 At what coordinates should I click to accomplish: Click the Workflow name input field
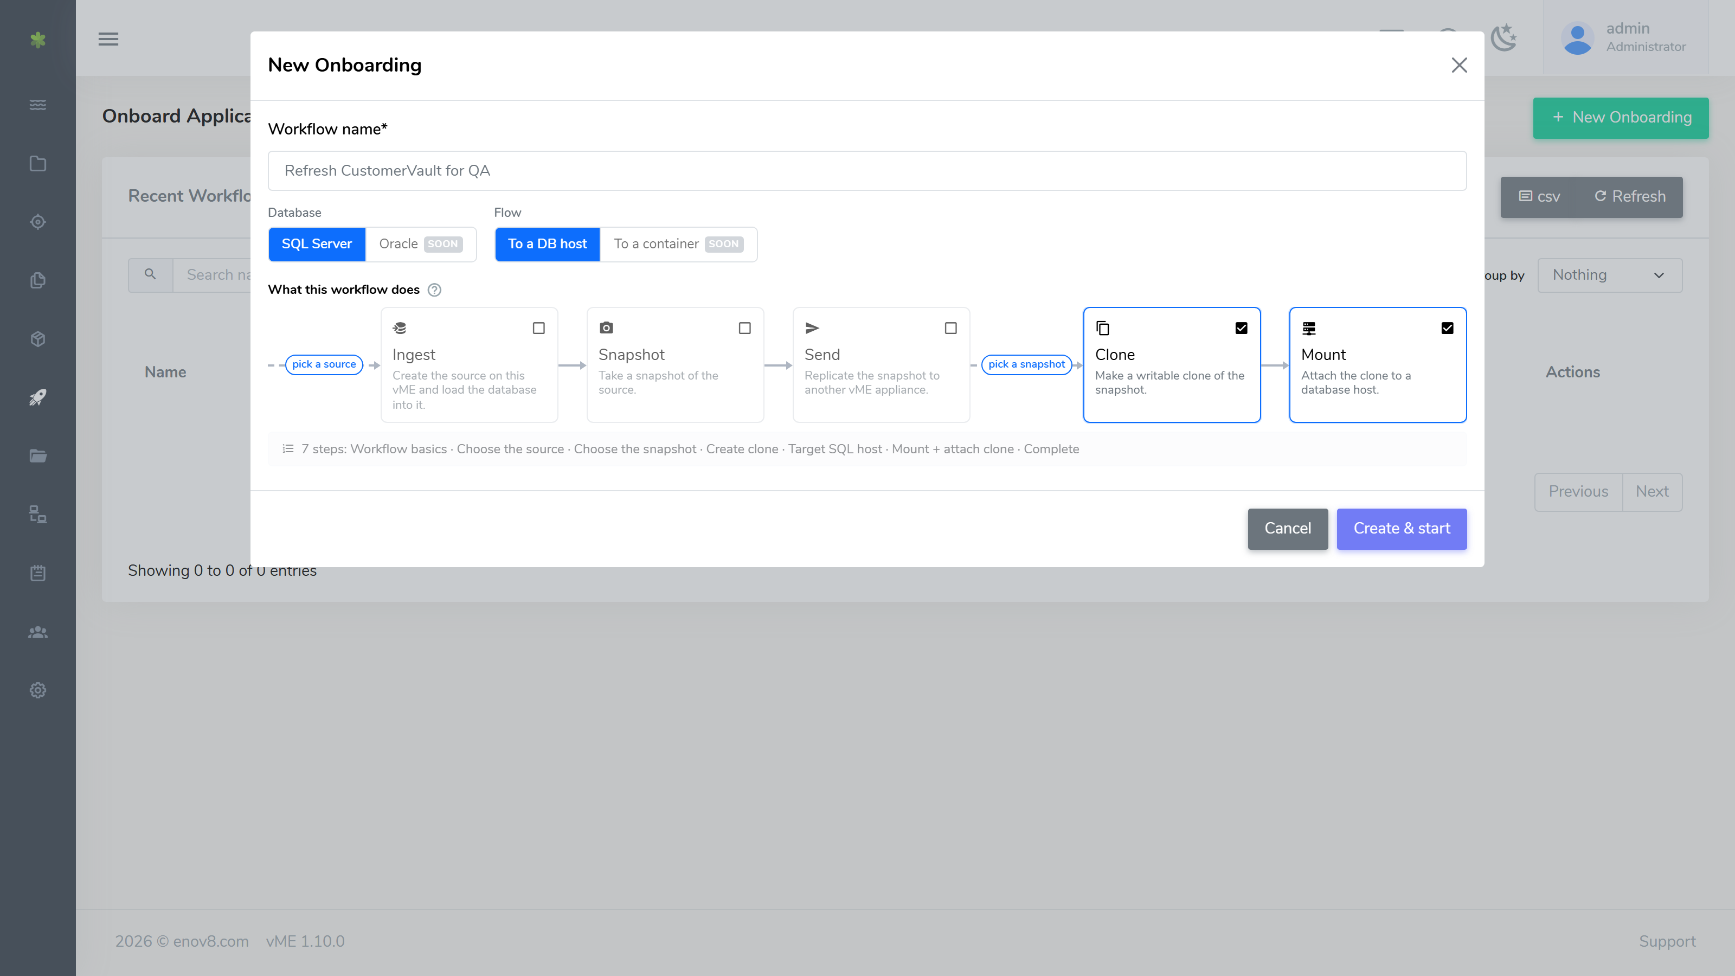coord(867,170)
